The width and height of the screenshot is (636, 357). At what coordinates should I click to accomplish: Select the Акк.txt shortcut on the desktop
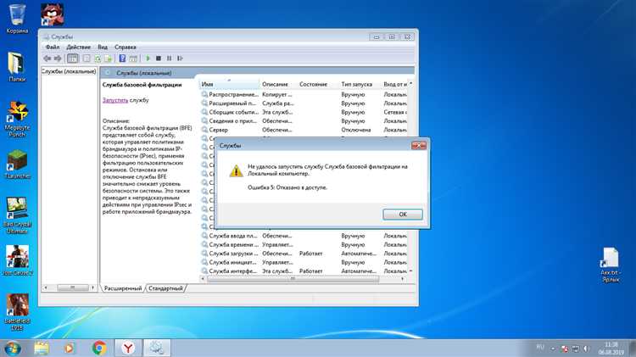pyautogui.click(x=610, y=265)
